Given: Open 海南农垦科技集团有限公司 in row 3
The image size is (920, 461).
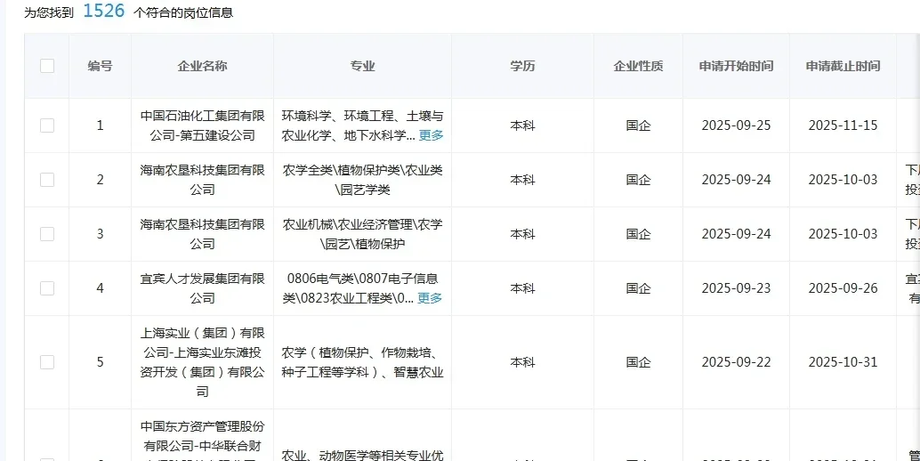Looking at the screenshot, I should click(203, 234).
